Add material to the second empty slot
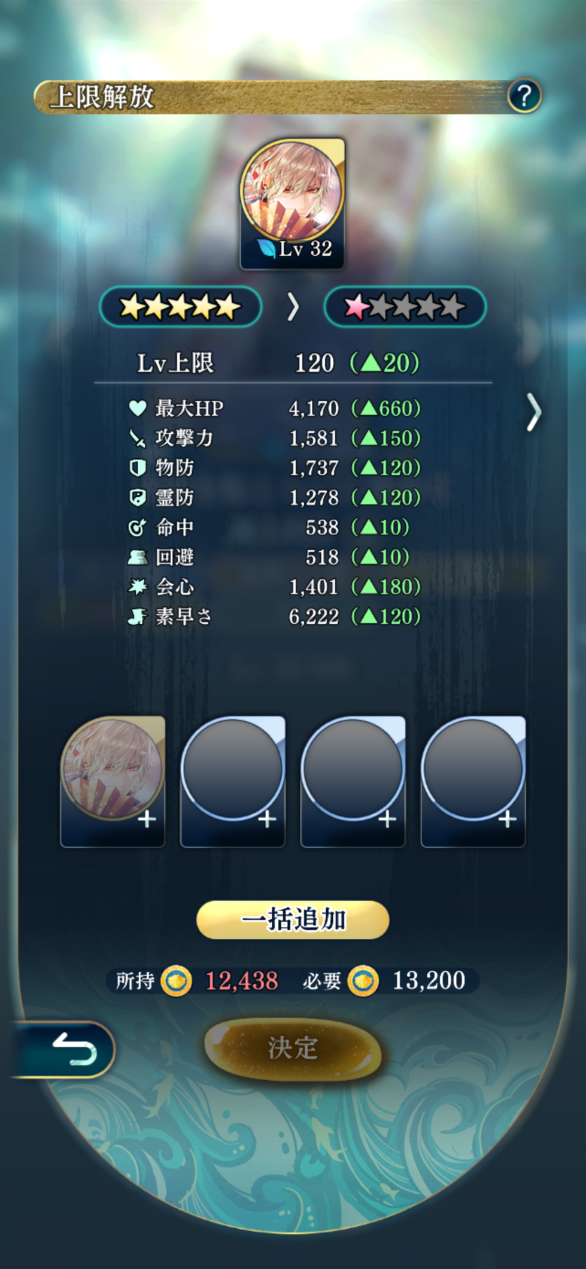Screen dimensions: 586x1269 tap(233, 781)
